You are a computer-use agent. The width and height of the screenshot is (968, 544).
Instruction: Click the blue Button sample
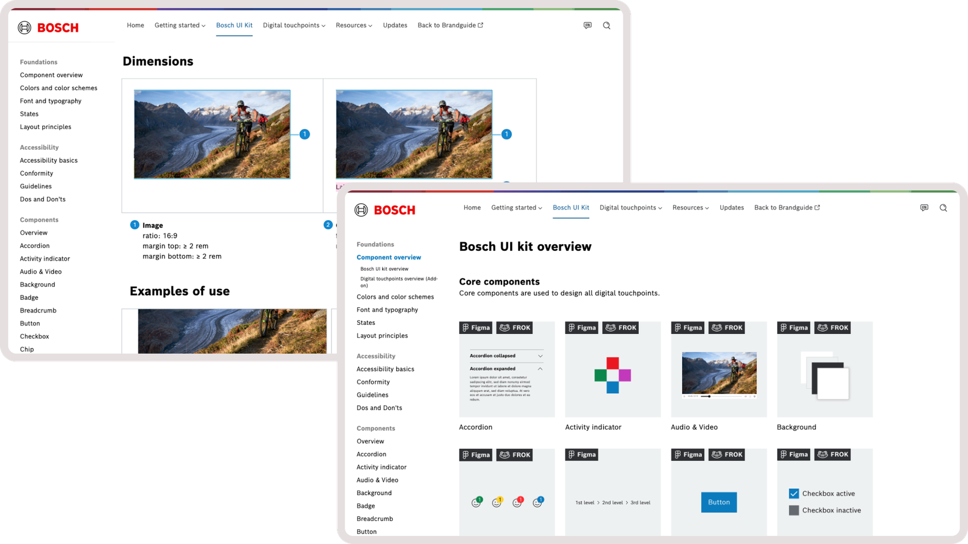[719, 502]
